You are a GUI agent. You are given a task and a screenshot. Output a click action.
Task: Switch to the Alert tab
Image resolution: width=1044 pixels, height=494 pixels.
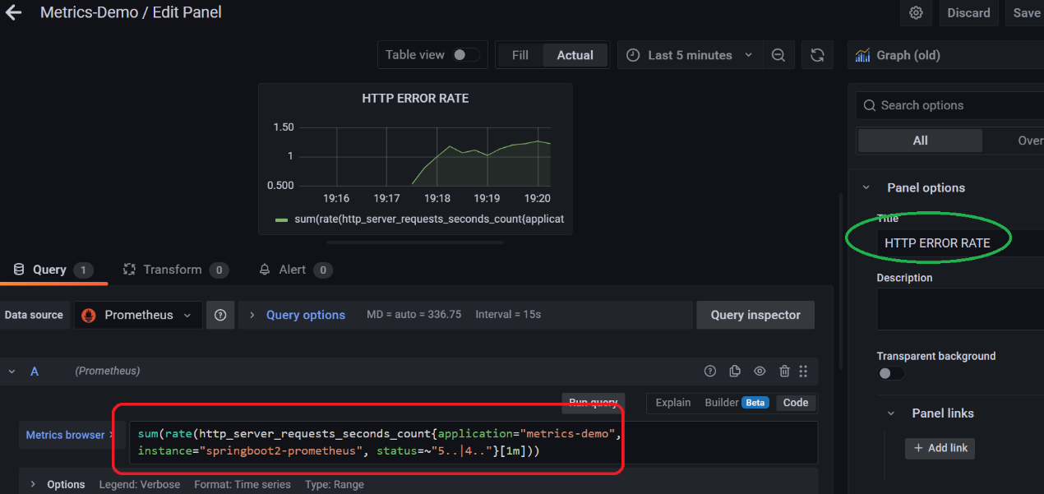coord(294,270)
